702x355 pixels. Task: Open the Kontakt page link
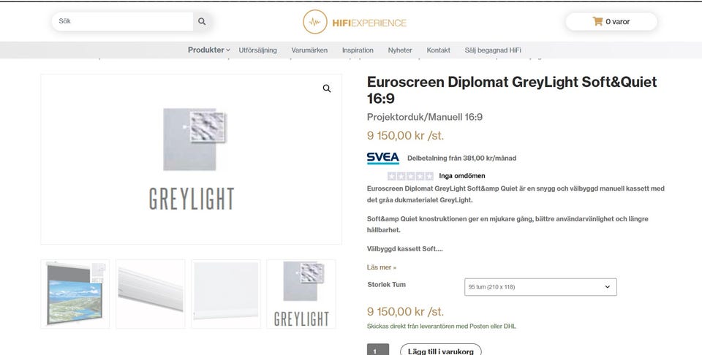[x=438, y=50]
